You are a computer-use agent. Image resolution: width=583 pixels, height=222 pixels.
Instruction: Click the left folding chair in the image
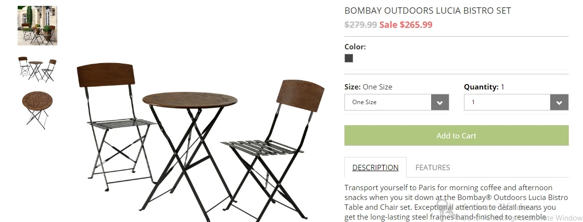(116, 124)
